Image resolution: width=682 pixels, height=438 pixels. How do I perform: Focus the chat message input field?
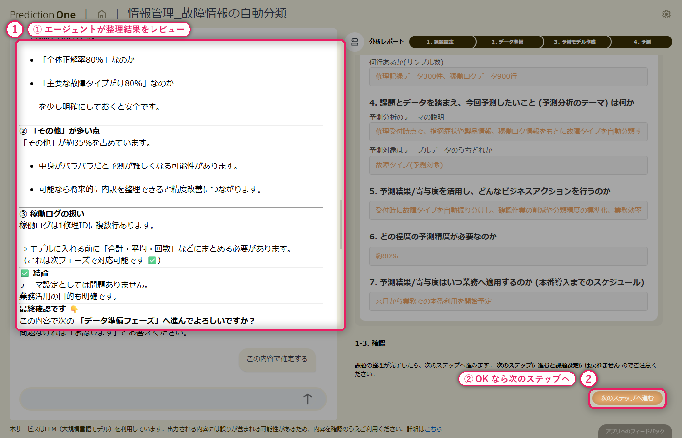pos(173,399)
